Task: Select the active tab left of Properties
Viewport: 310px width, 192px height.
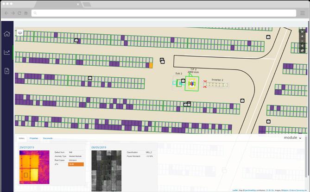Action: (x=22, y=138)
